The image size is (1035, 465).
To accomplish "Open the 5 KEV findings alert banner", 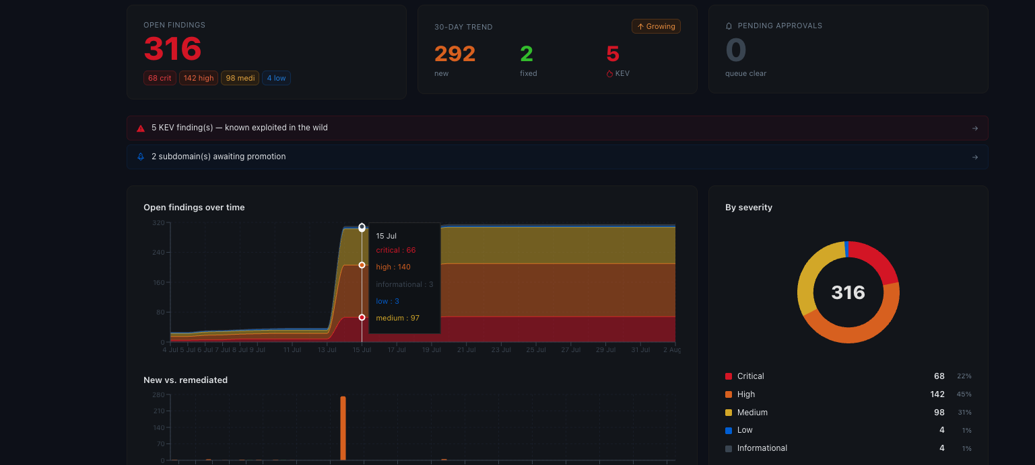I will (x=558, y=128).
